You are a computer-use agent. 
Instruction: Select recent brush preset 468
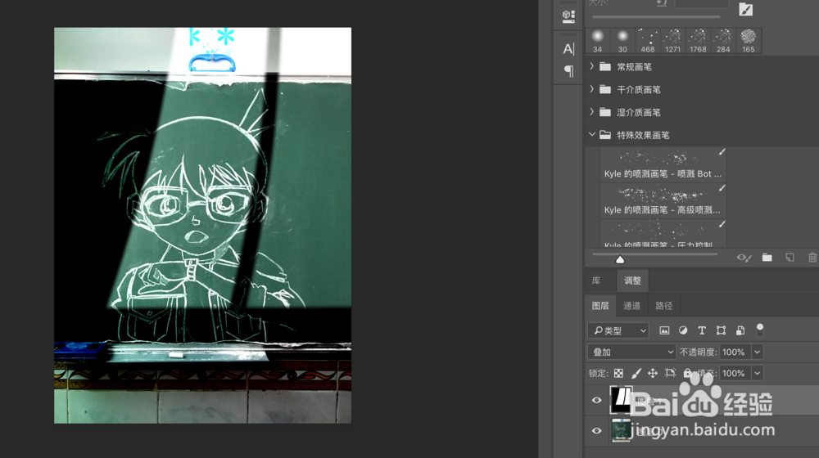648,41
